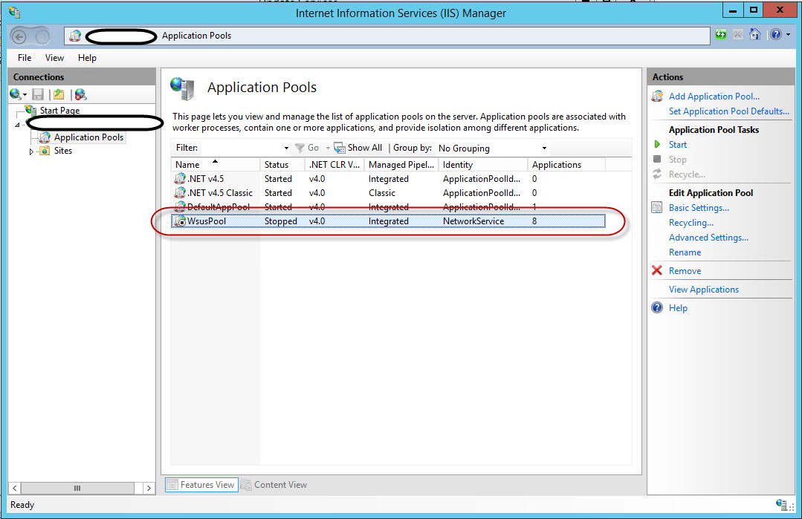Click inside the Filter input field
The image size is (802, 519).
[238, 148]
